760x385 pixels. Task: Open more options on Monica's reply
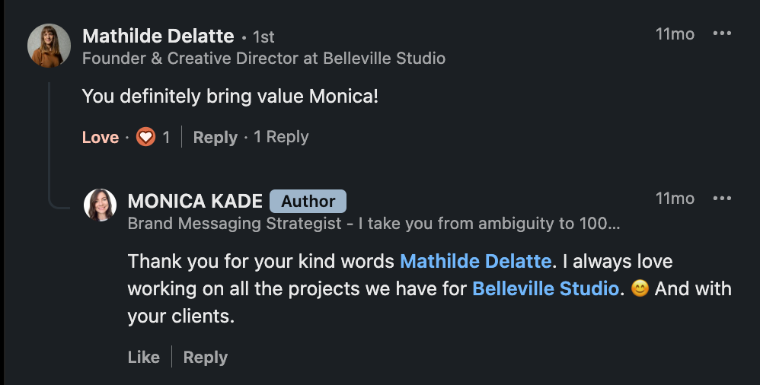pos(721,199)
